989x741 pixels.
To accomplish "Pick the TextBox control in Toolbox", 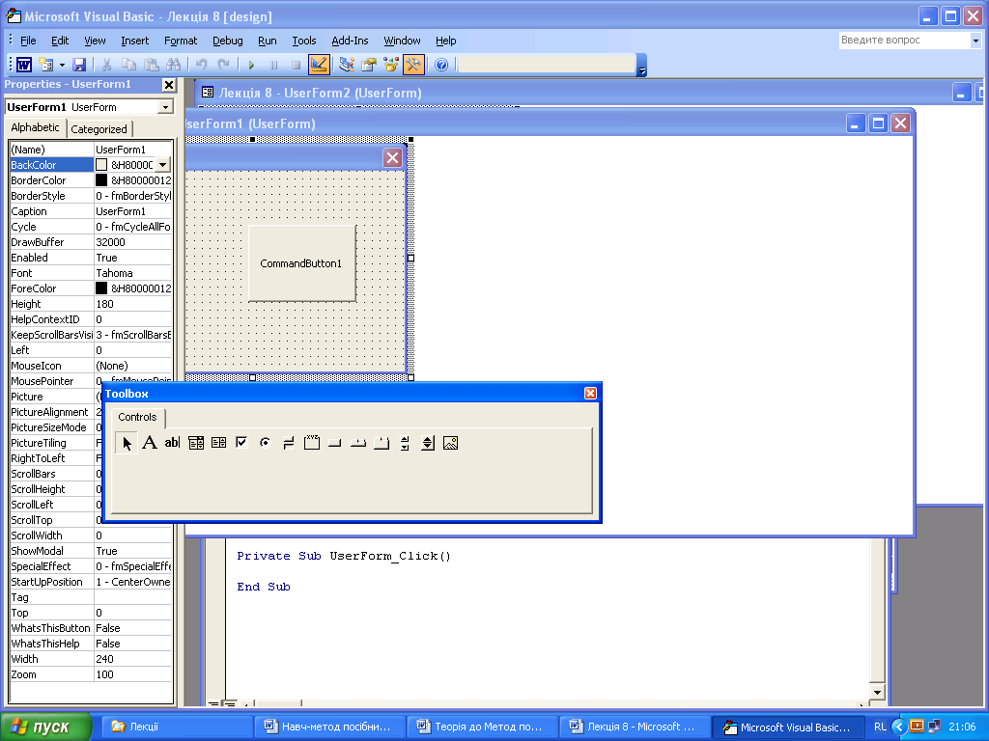I will coord(172,443).
